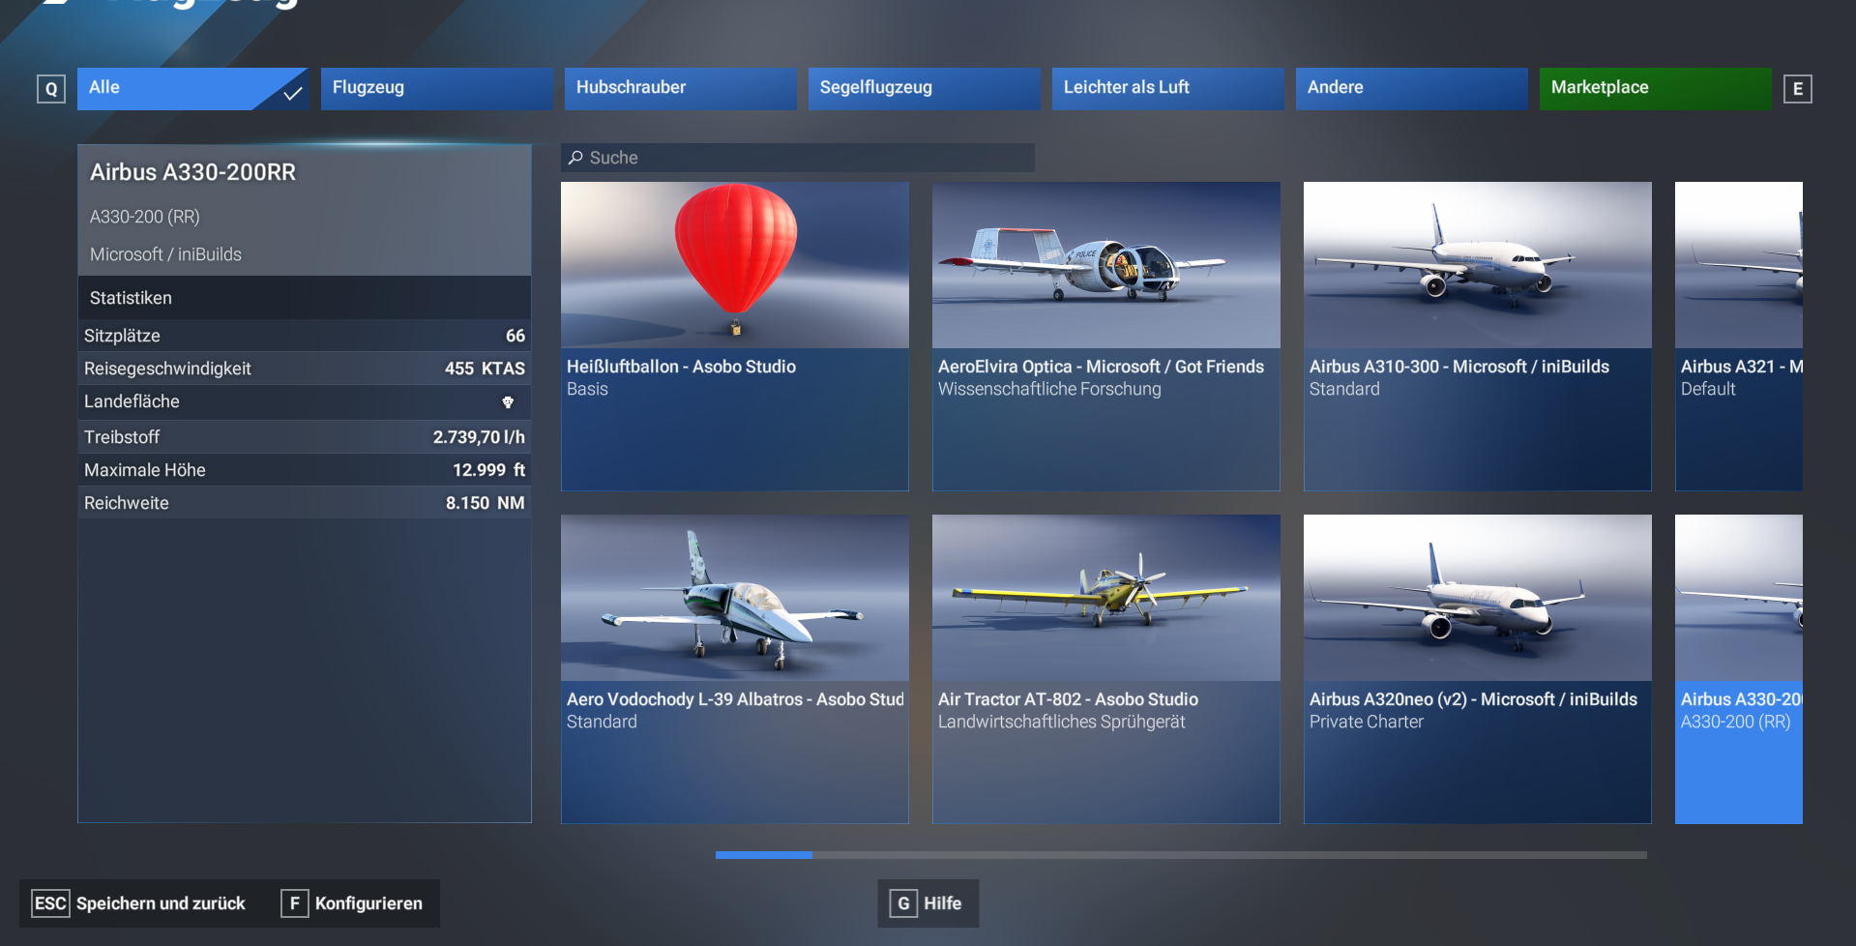Click Speichern und zurück button
The image size is (1856, 946).
pyautogui.click(x=139, y=903)
